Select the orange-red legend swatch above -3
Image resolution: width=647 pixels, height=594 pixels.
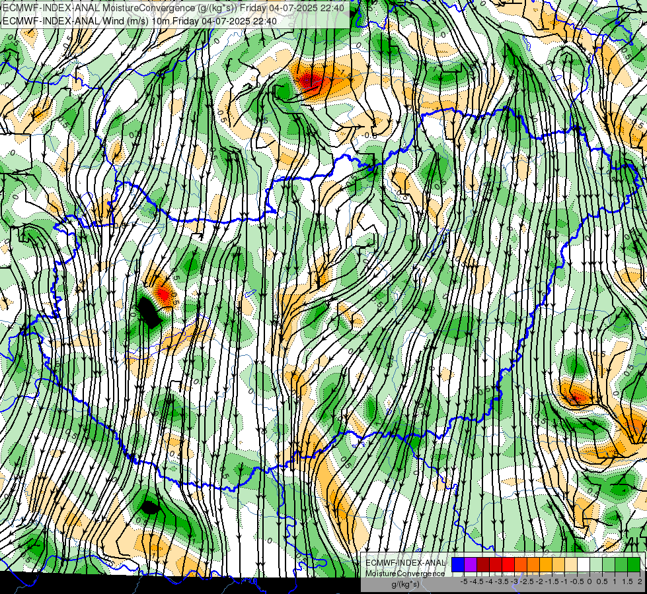521,565
